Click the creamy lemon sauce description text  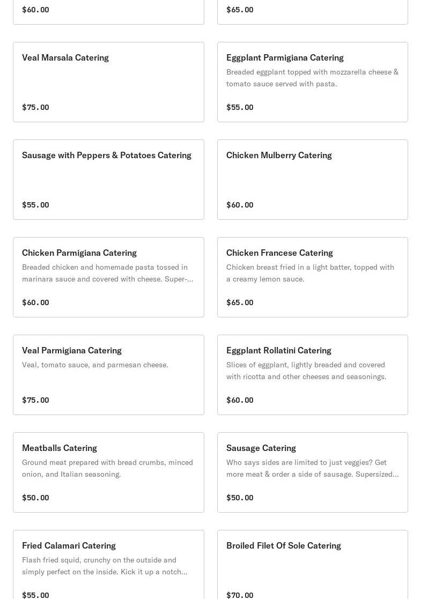(310, 273)
